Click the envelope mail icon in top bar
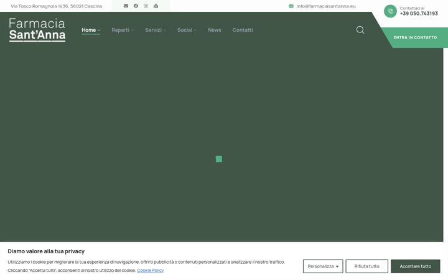Image resolution: width=448 pixels, height=280 pixels. click(x=126, y=6)
